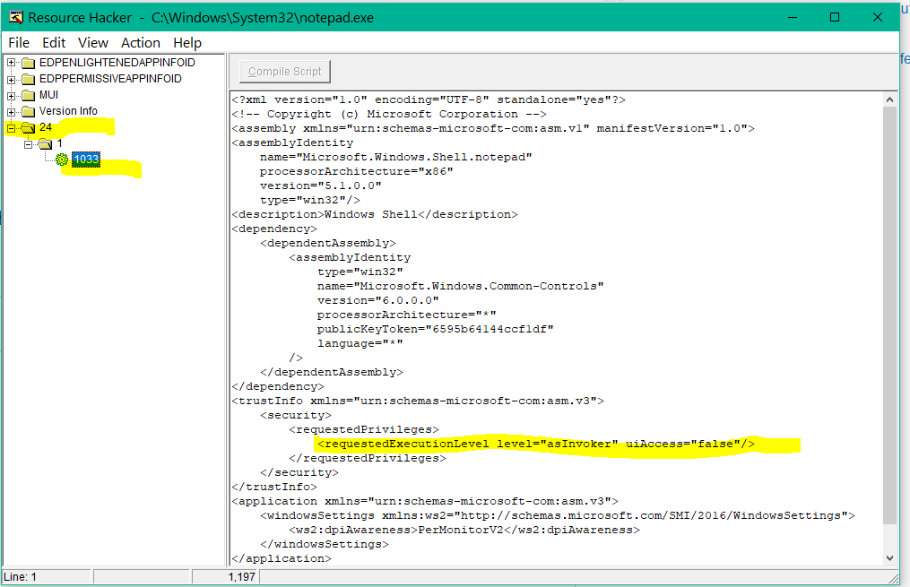Select the 24 resource type label
Viewport: 910px width, 587px height.
45,127
